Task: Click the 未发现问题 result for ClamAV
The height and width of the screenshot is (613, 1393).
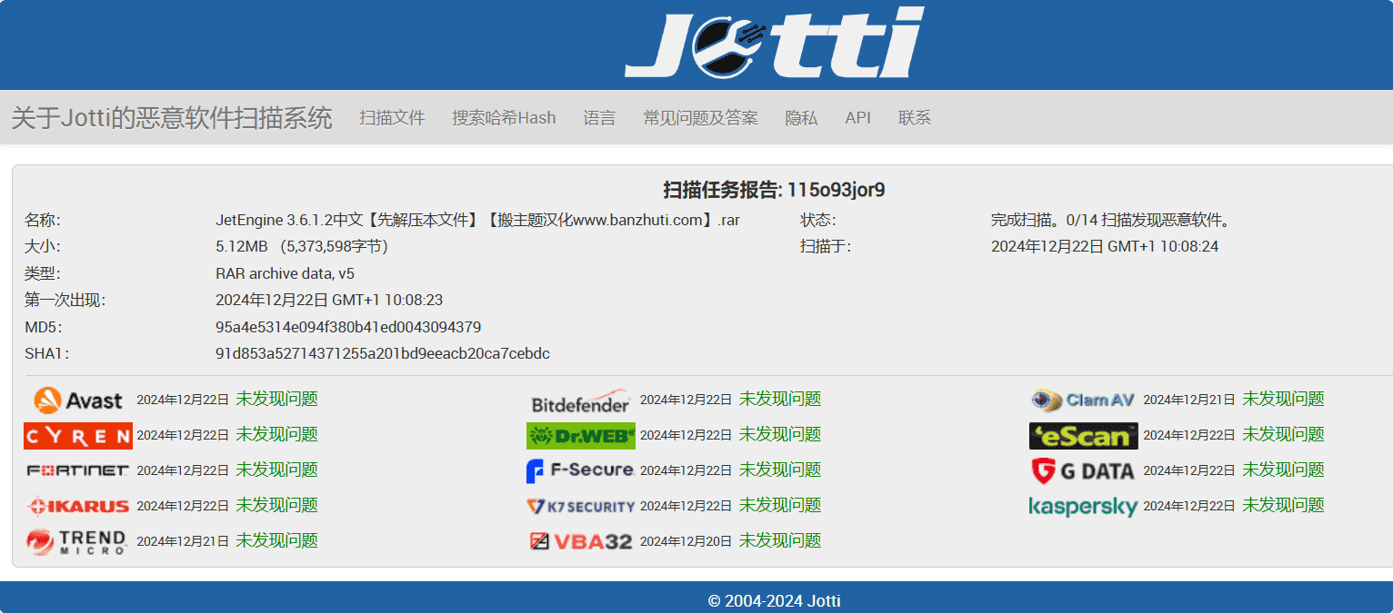Action: pos(1283,399)
